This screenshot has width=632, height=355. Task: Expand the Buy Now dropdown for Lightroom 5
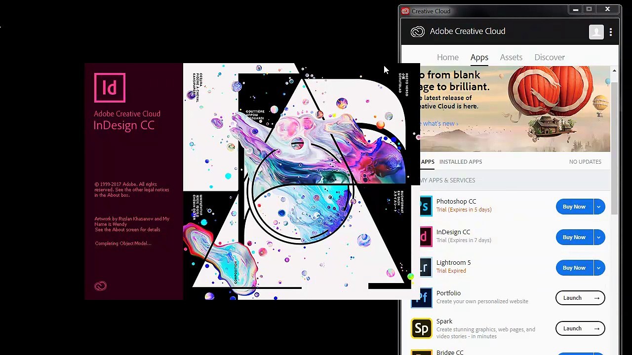coord(598,268)
